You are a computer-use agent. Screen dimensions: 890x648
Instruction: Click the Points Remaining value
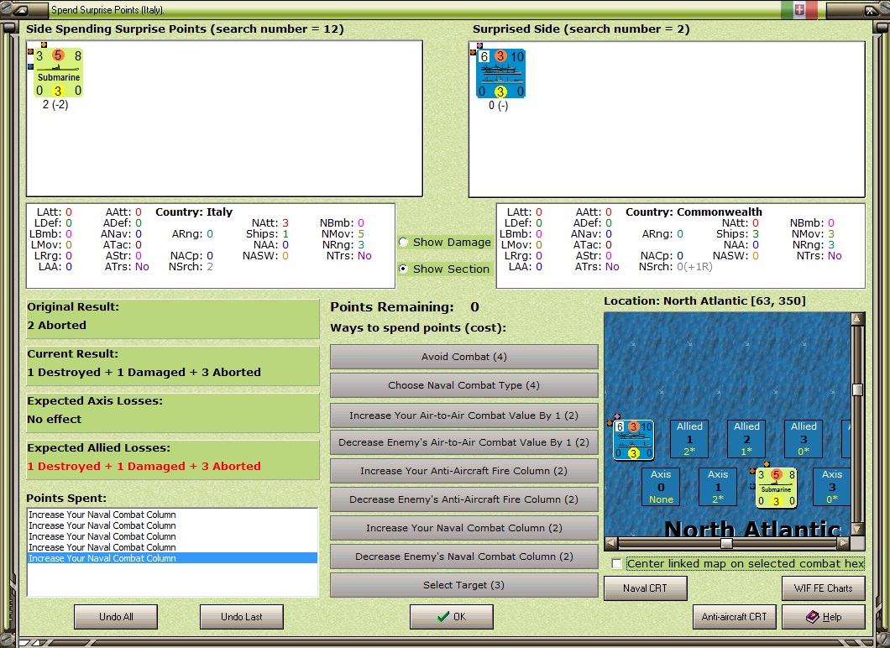[474, 307]
